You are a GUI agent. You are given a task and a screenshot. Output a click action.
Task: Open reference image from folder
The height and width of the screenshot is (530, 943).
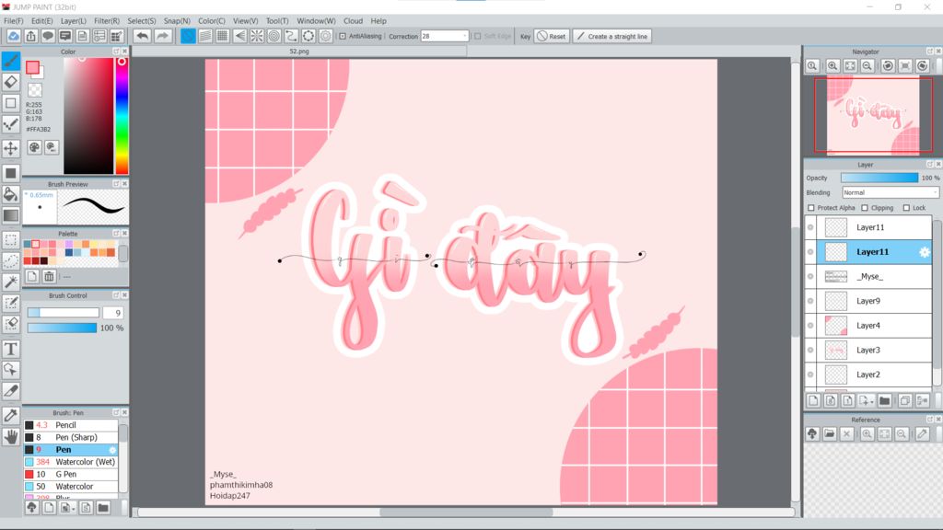(830, 434)
